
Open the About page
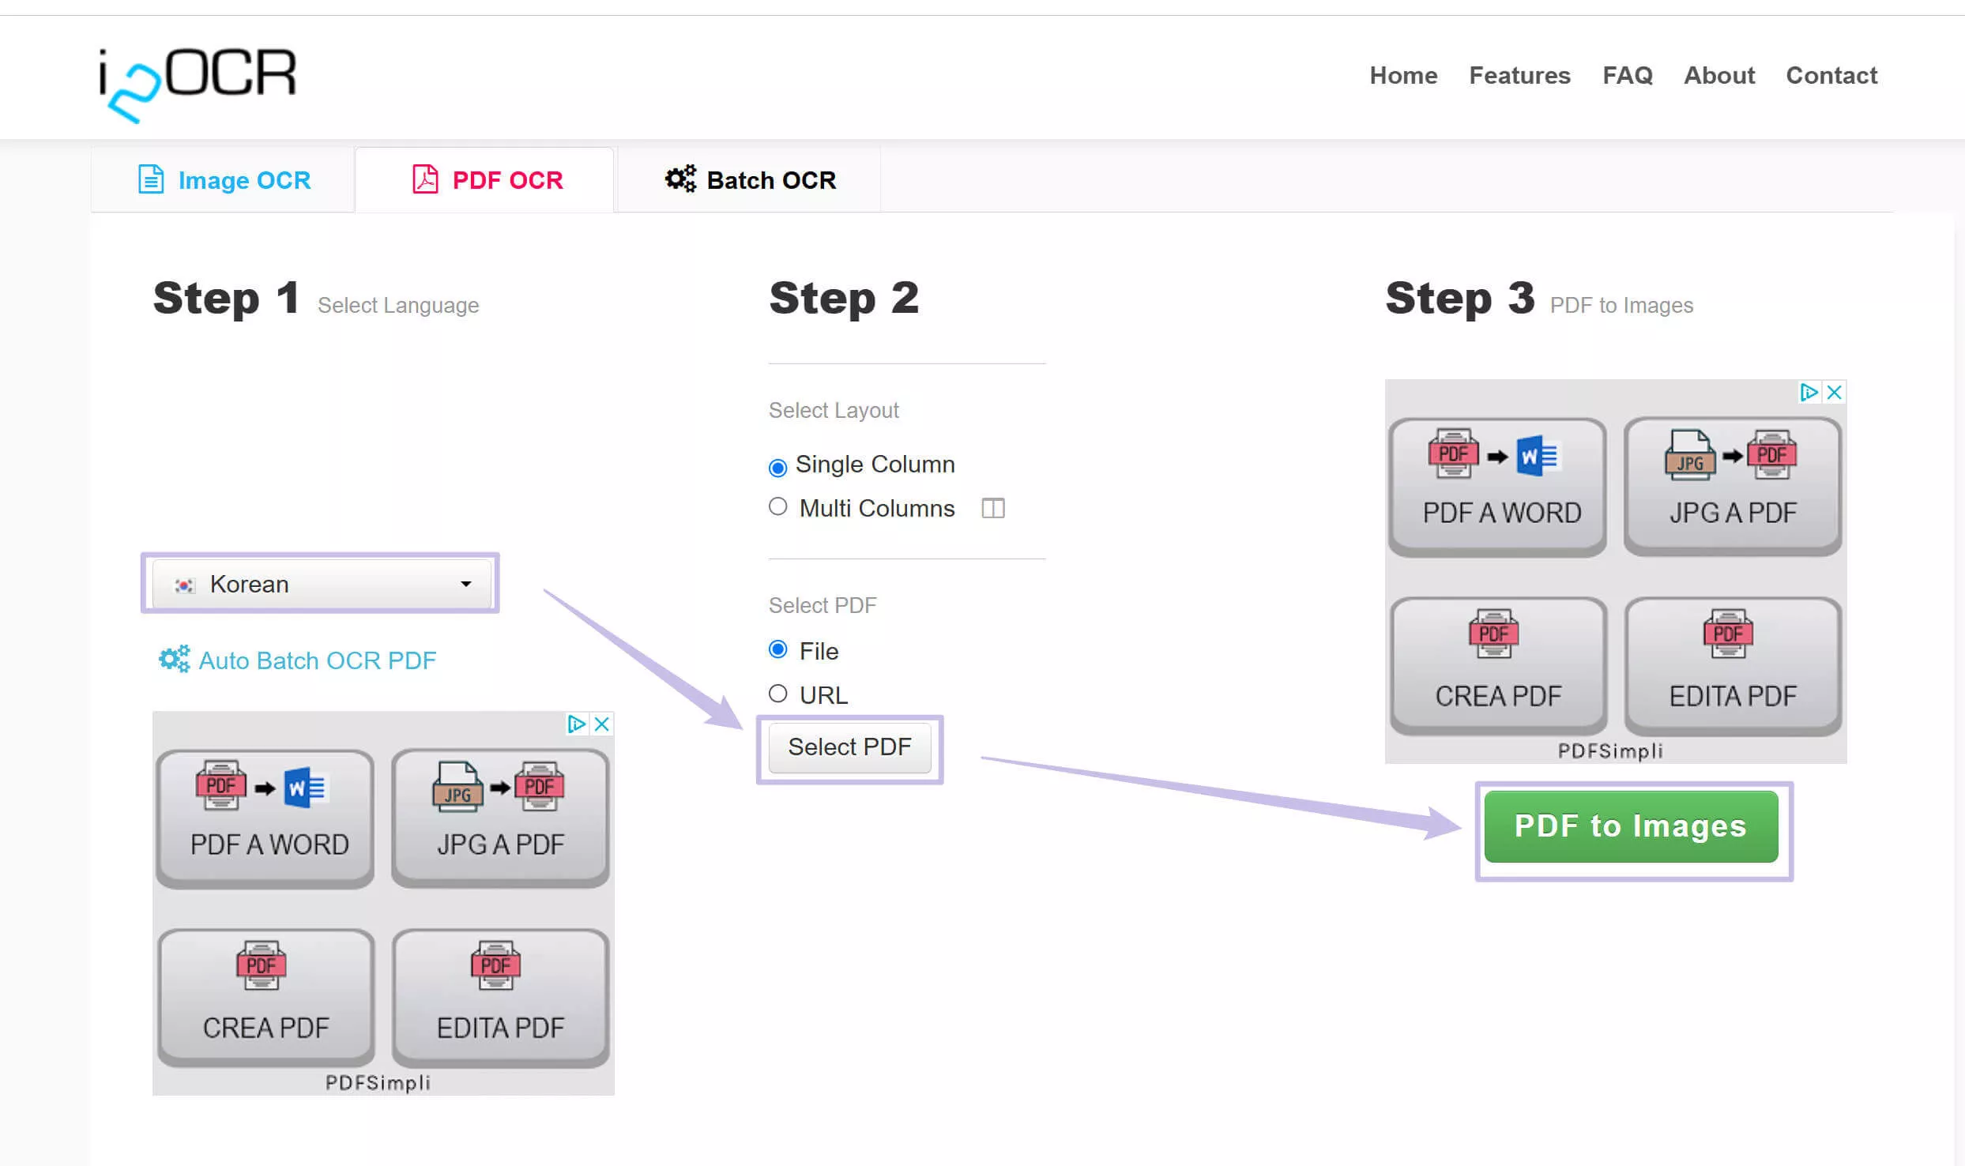click(x=1718, y=75)
